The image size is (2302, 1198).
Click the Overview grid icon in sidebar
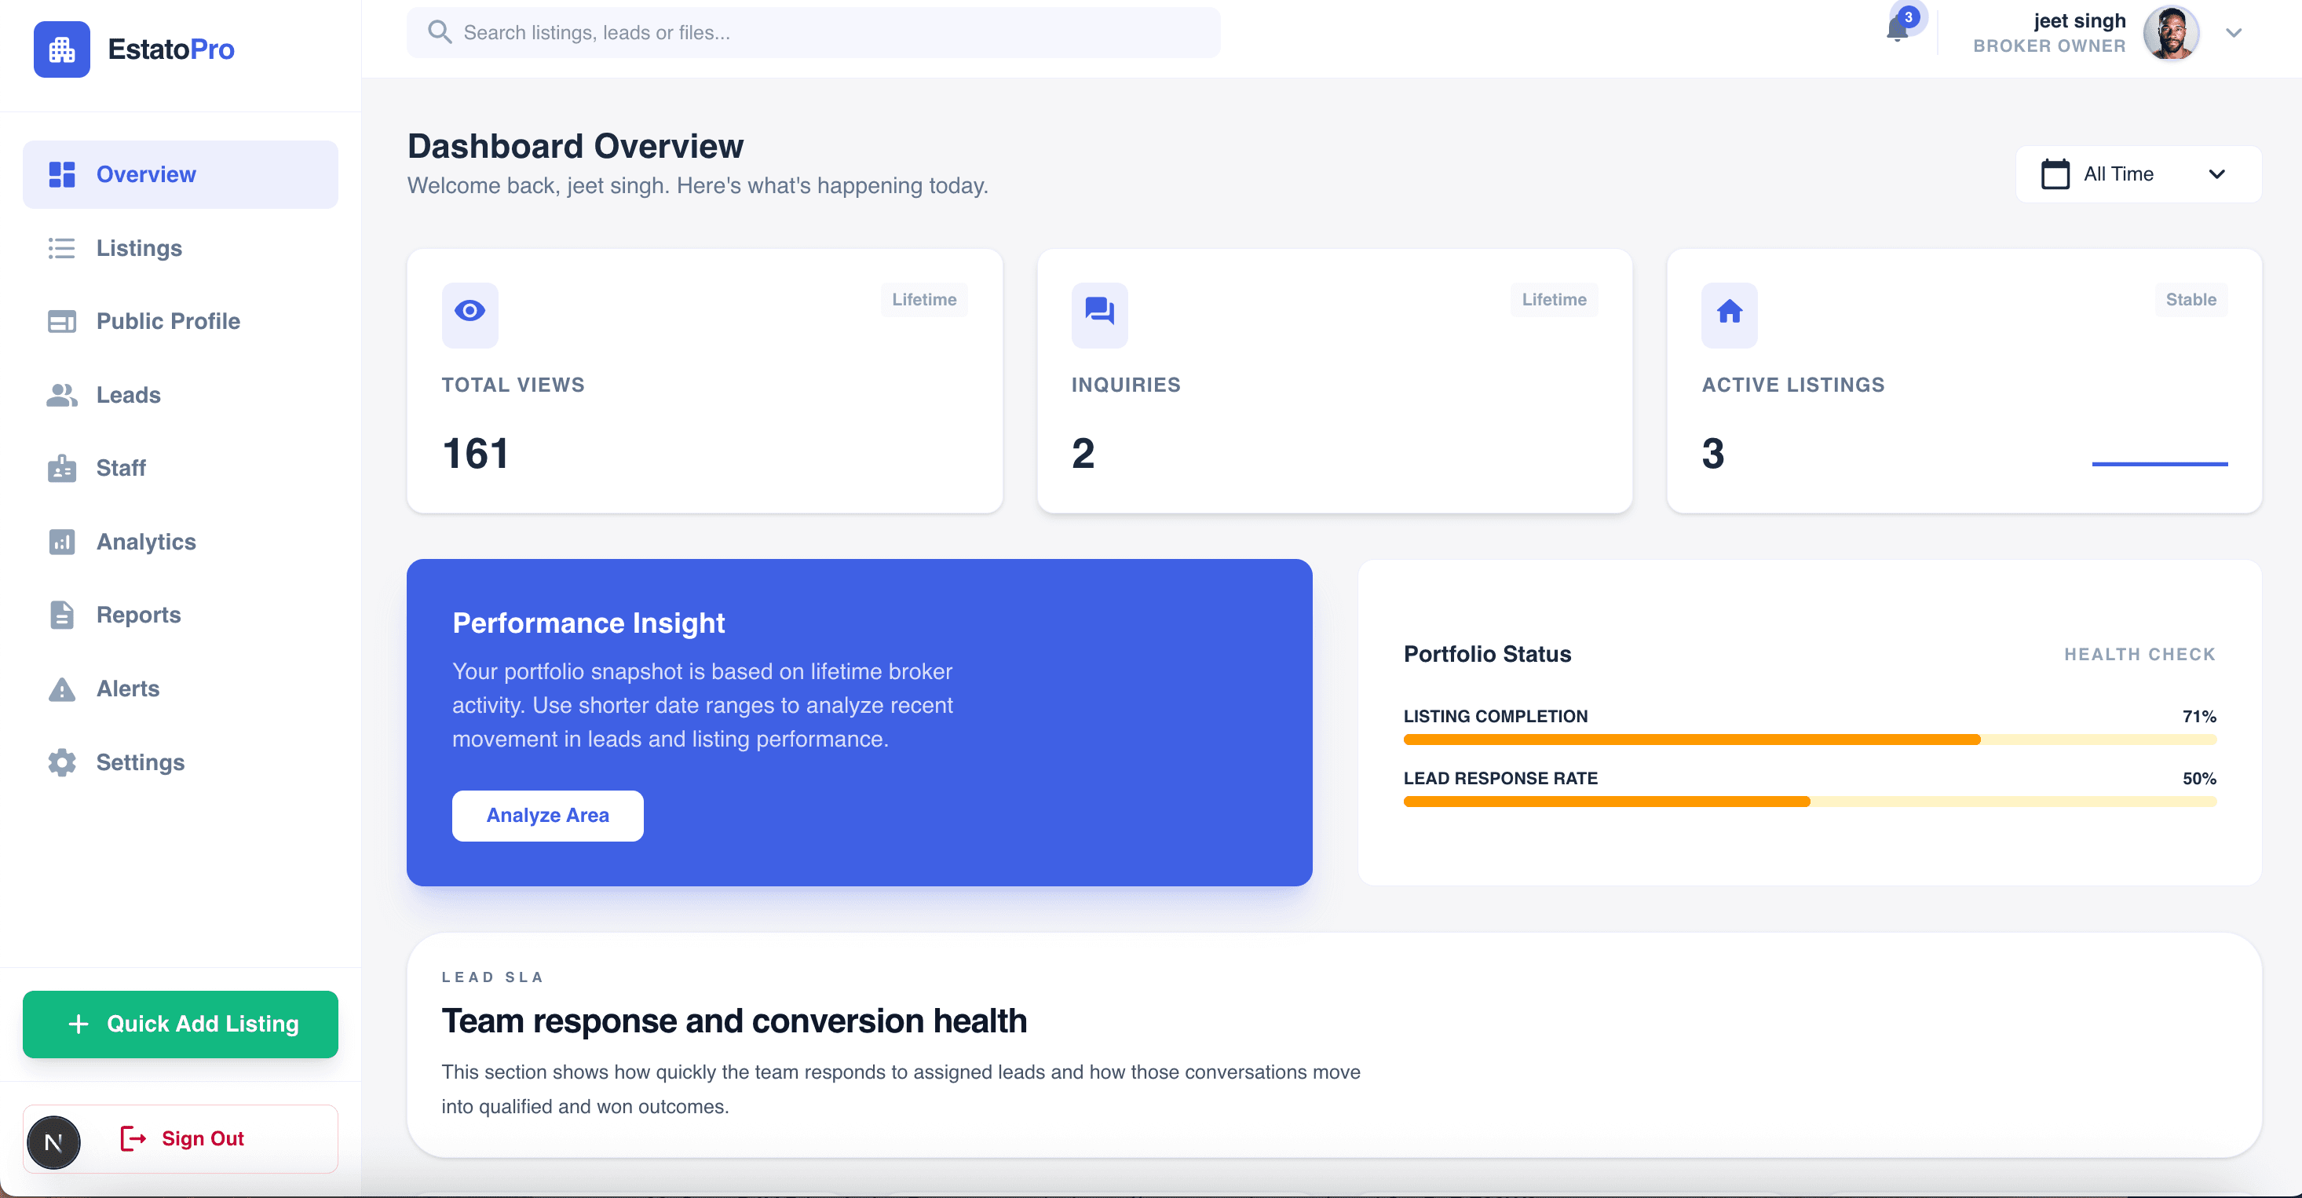click(x=62, y=174)
